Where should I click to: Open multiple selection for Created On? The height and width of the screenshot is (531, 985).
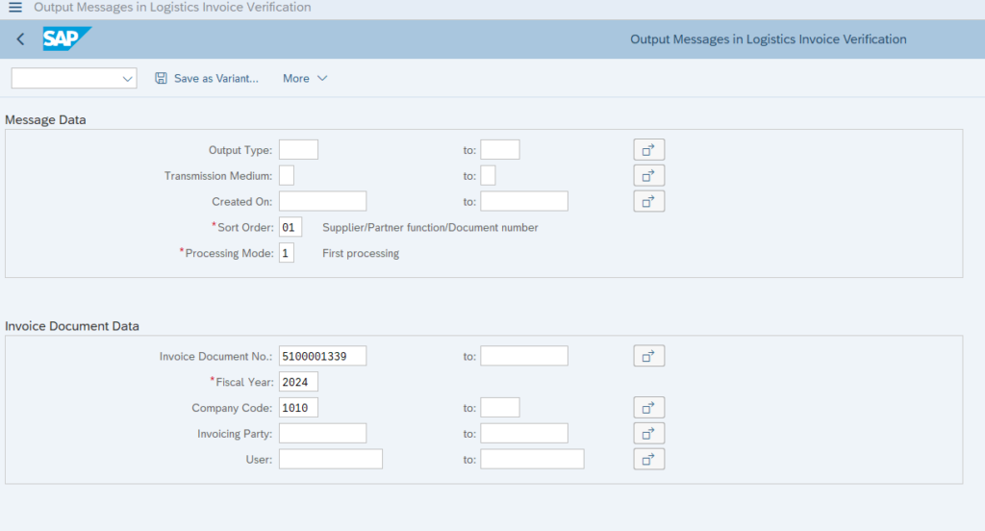coord(649,202)
